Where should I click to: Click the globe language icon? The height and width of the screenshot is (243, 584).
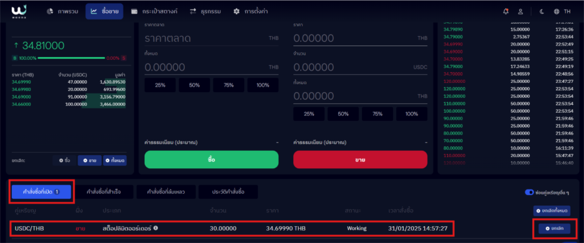click(x=557, y=11)
